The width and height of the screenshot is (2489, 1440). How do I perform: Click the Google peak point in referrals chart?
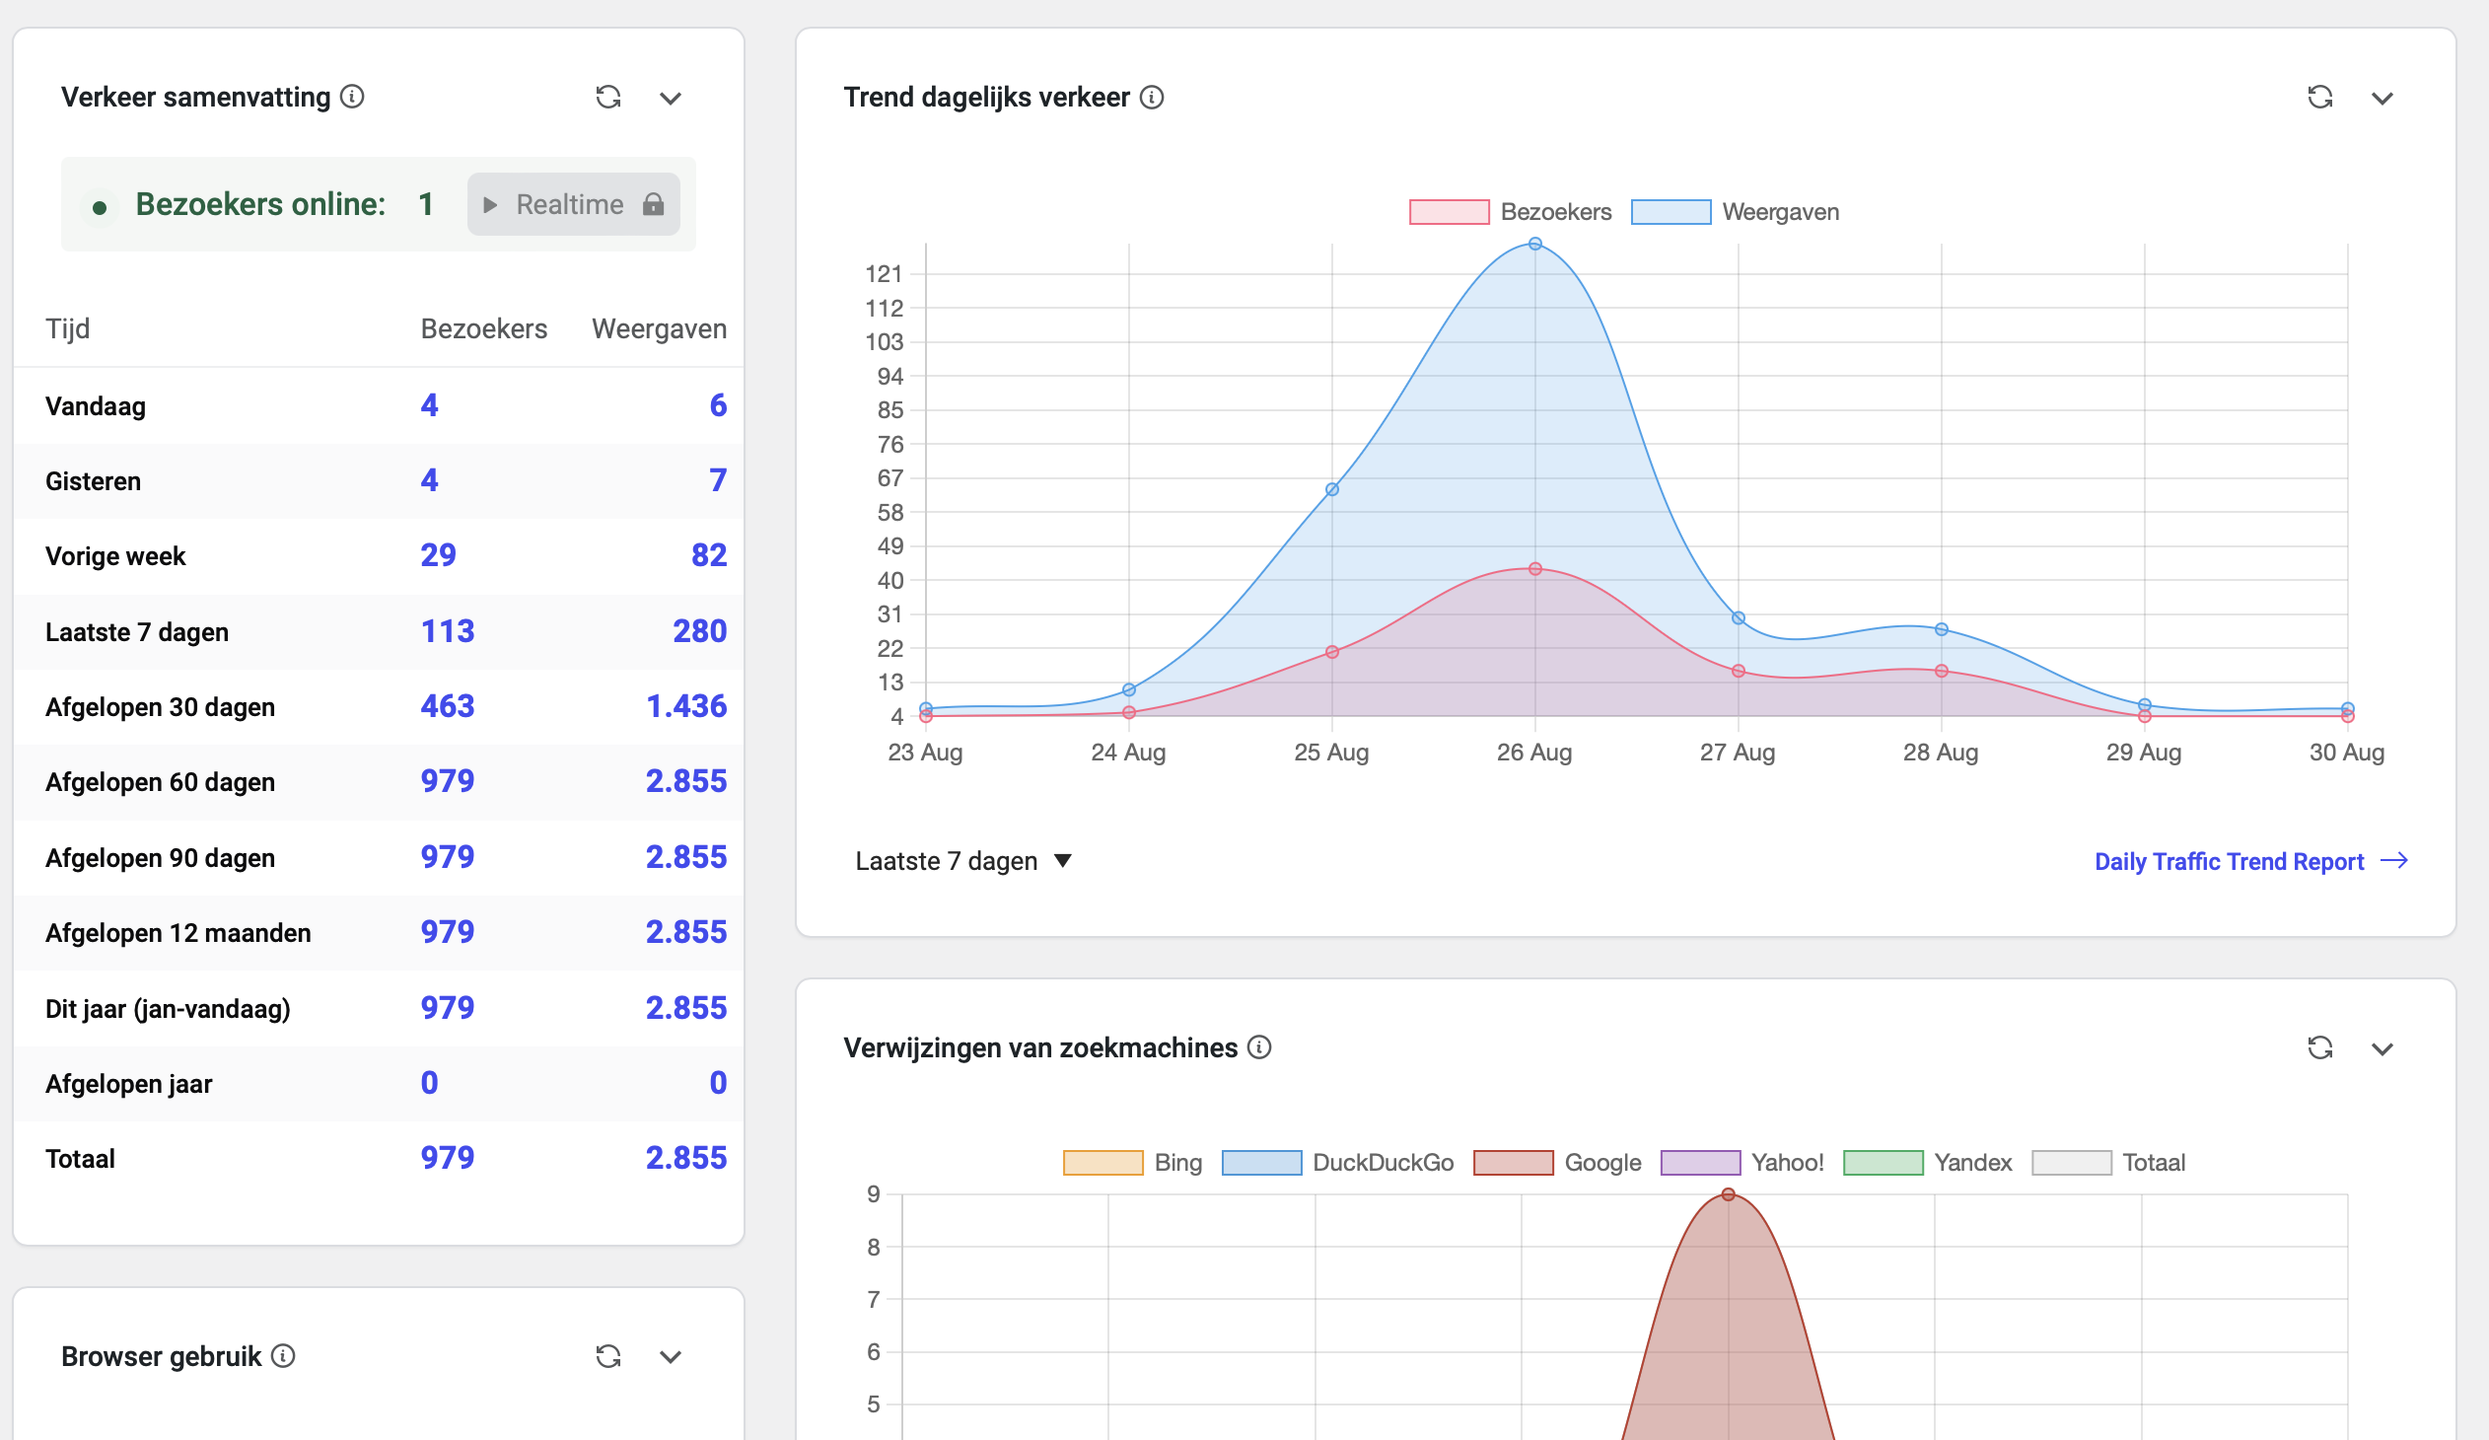coord(1729,1195)
